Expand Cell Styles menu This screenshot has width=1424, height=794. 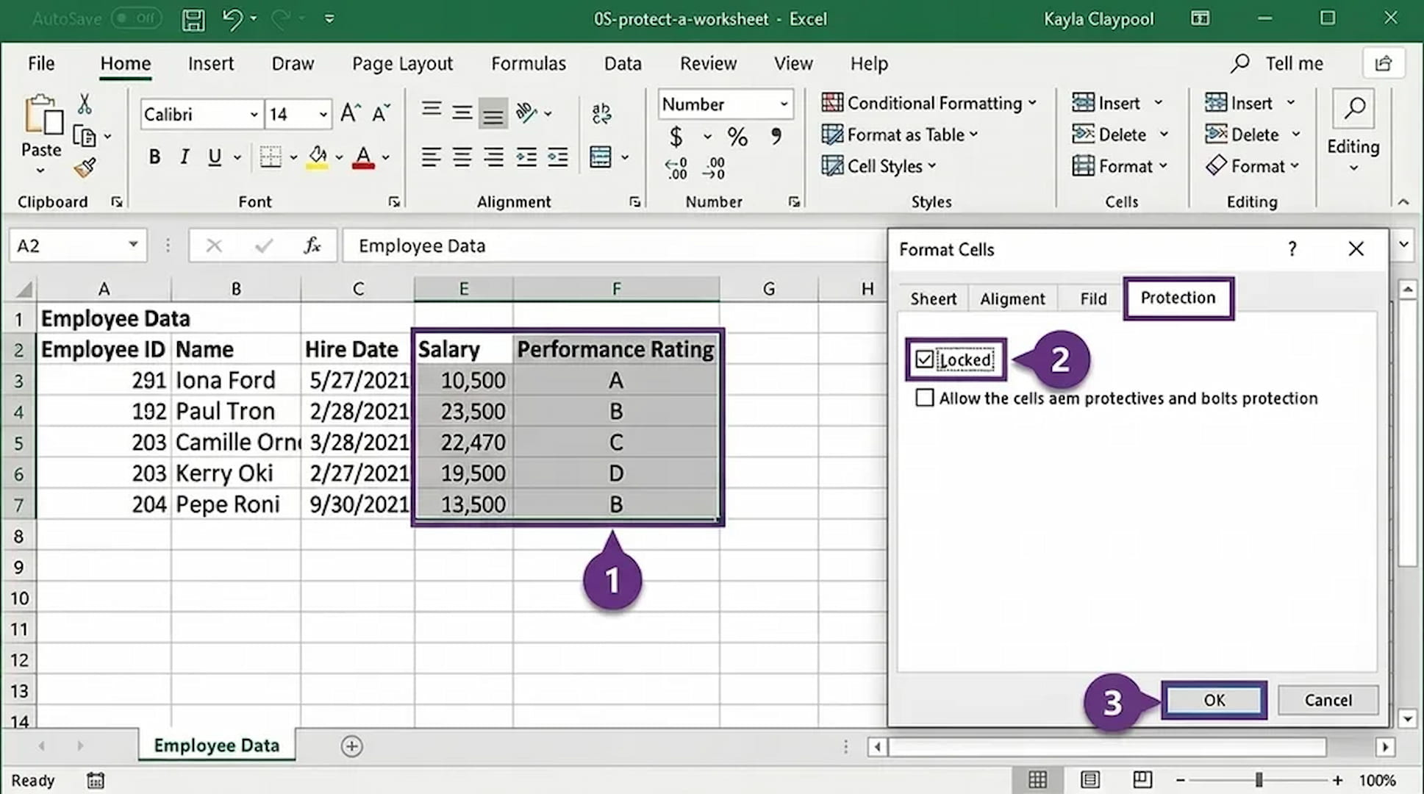(879, 166)
